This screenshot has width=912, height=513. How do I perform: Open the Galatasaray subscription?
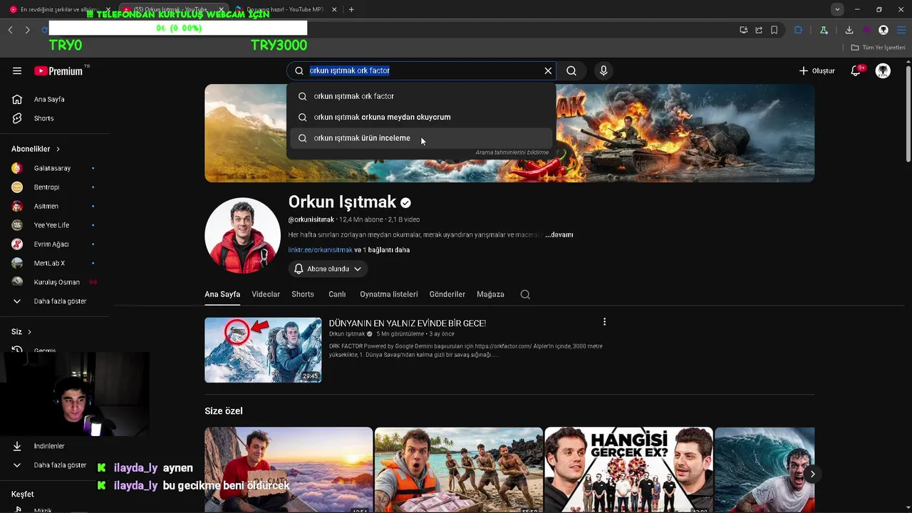point(52,168)
